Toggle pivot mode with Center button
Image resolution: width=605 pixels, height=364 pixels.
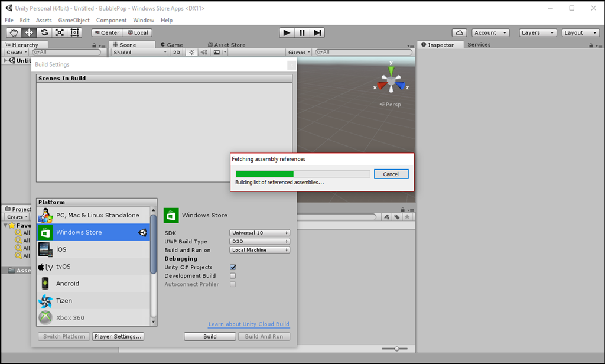coord(107,33)
